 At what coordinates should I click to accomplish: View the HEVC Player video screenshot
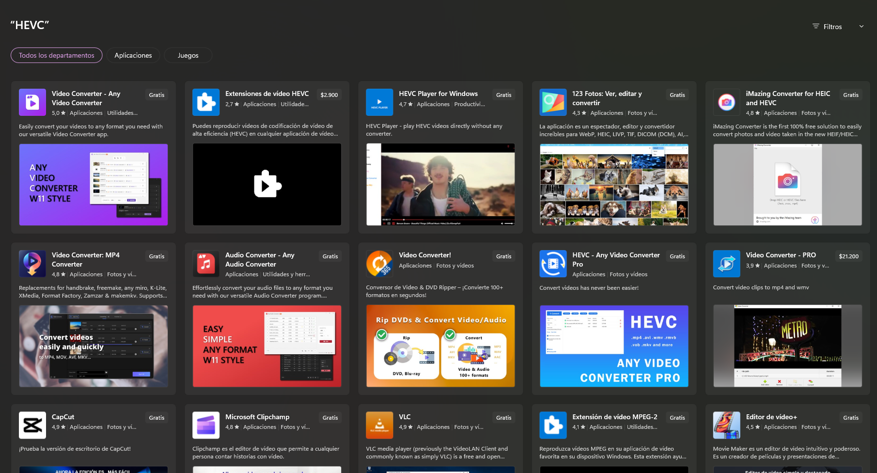[x=440, y=185]
